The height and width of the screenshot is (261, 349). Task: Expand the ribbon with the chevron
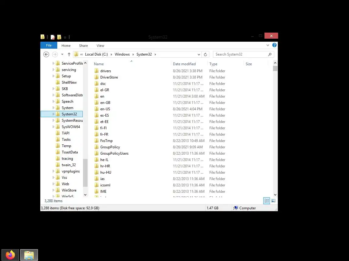point(268,45)
